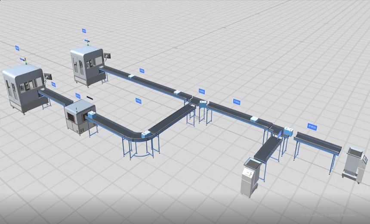
Task: Click the signal tower light on leftmost machine
Action: coord(26,61)
